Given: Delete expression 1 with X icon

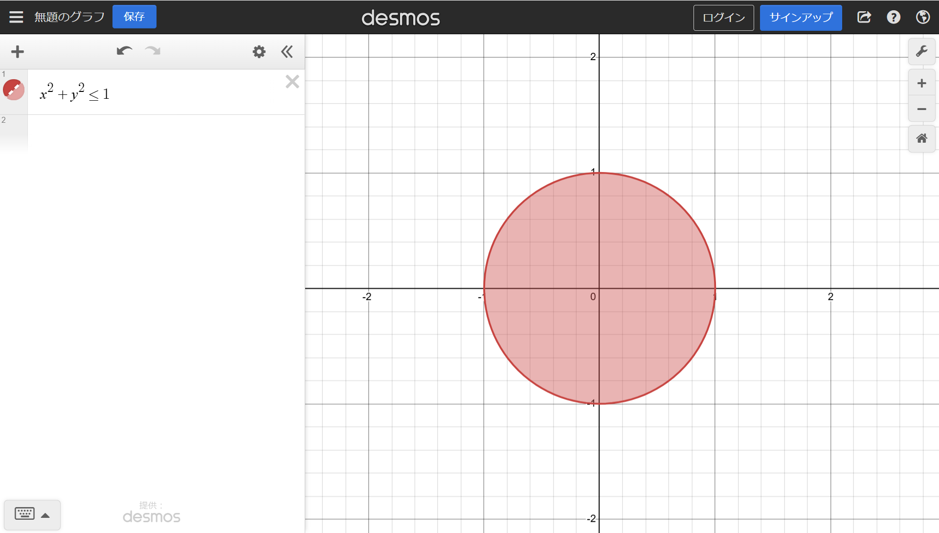Looking at the screenshot, I should tap(292, 82).
